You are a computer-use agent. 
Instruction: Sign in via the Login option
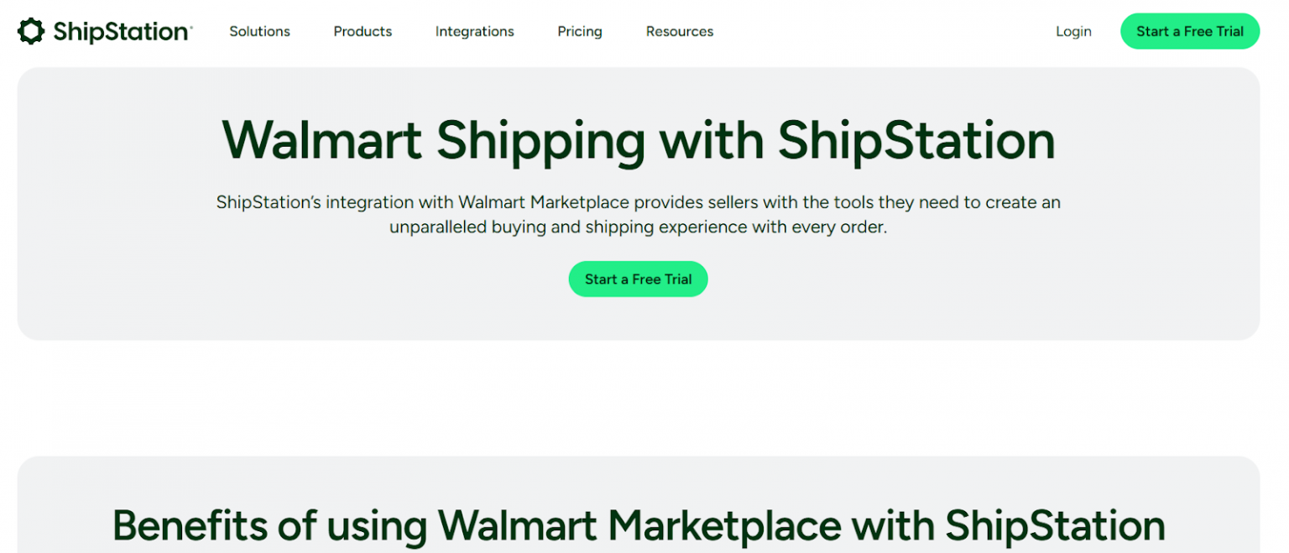[1073, 31]
